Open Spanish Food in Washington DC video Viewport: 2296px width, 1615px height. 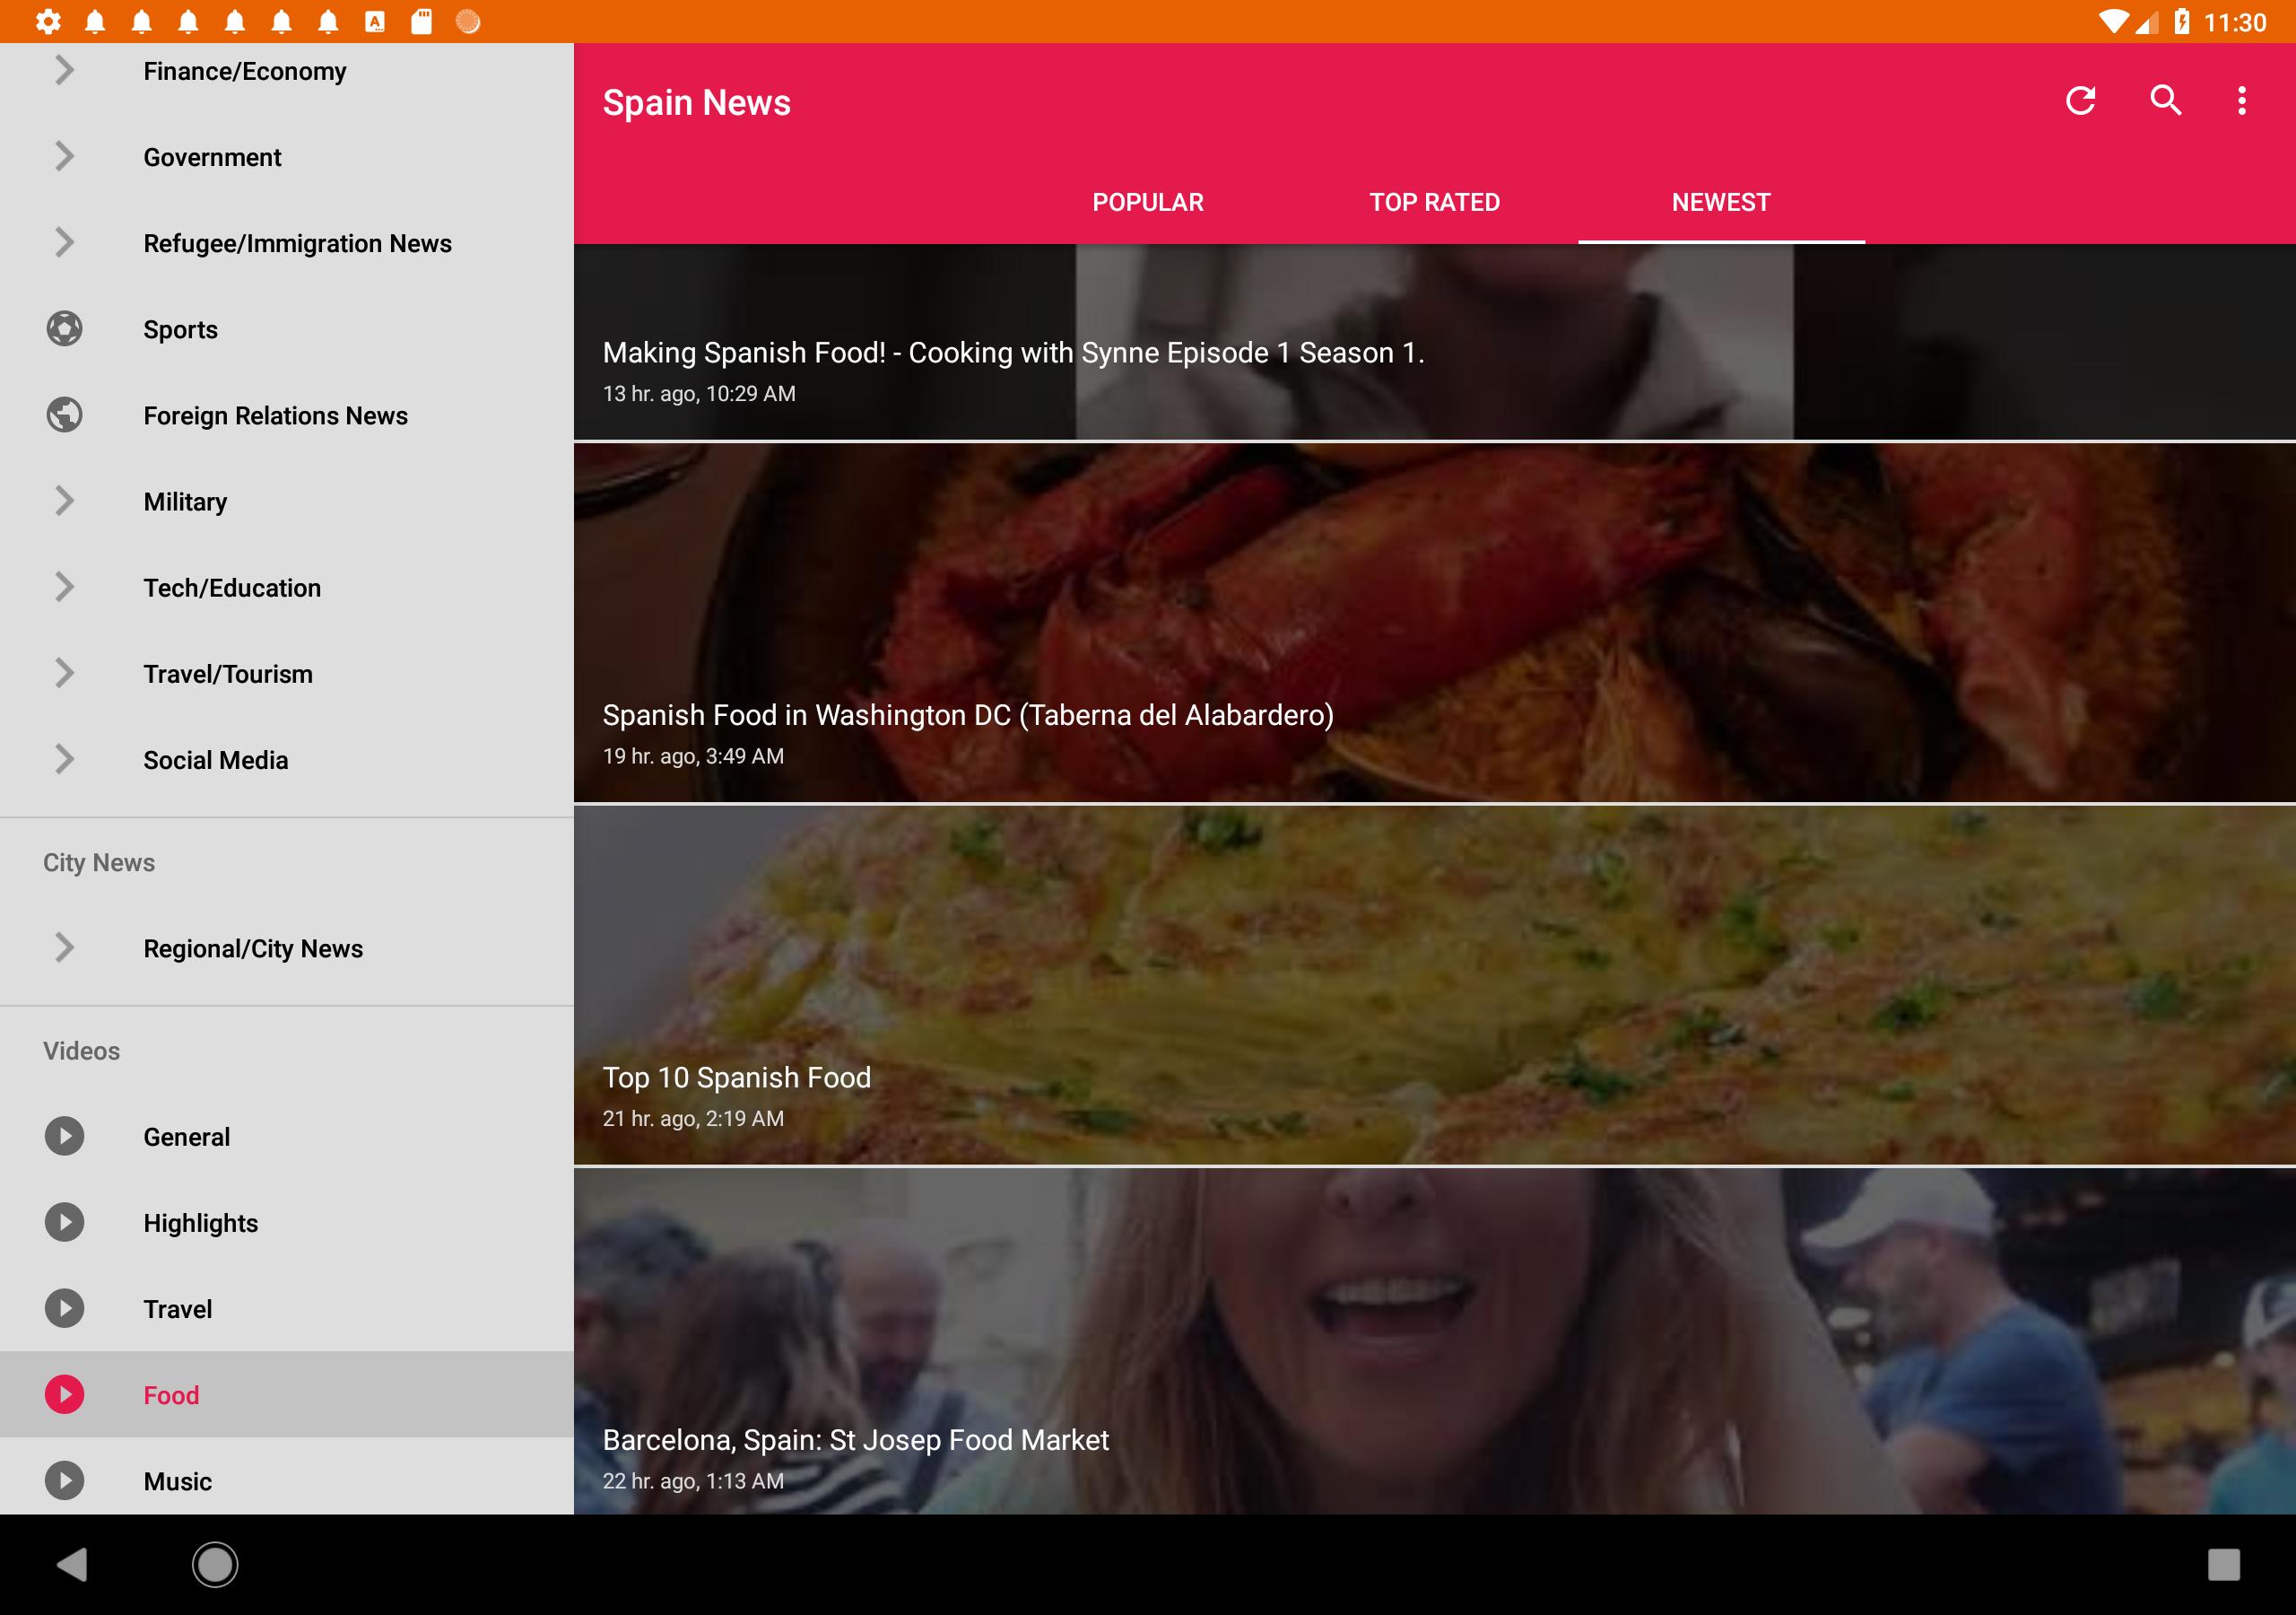[1434, 623]
